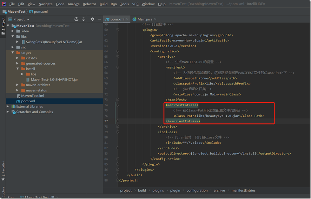
Task: Expand the libs folder under install
Action: click(x=22, y=74)
